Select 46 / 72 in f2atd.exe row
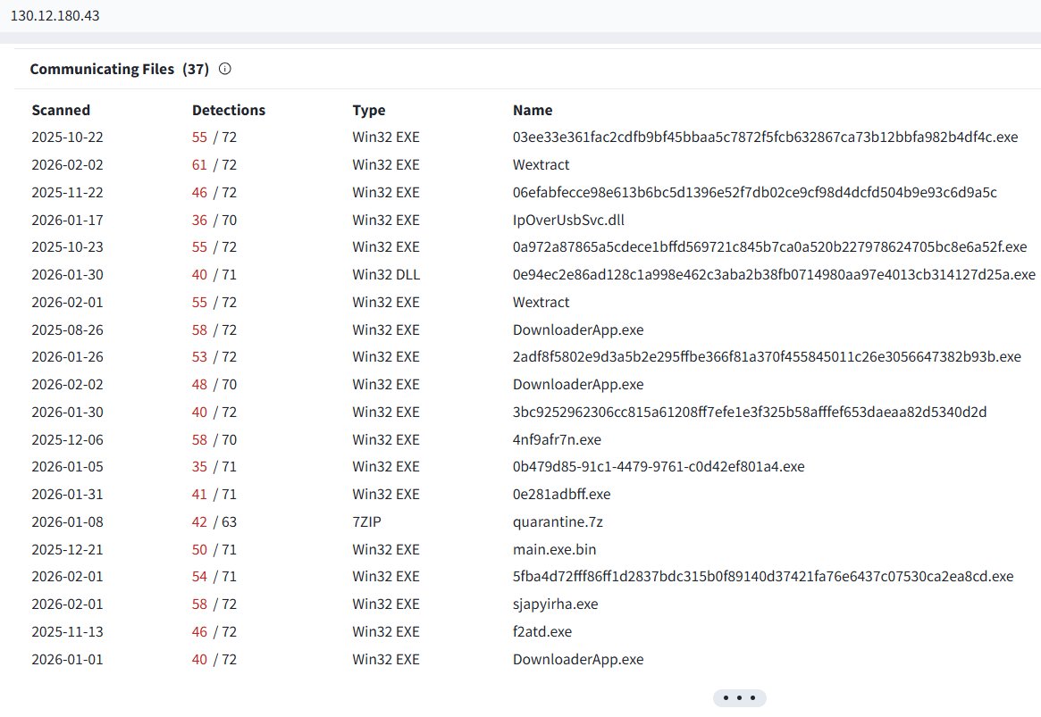This screenshot has height=717, width=1041. [214, 632]
